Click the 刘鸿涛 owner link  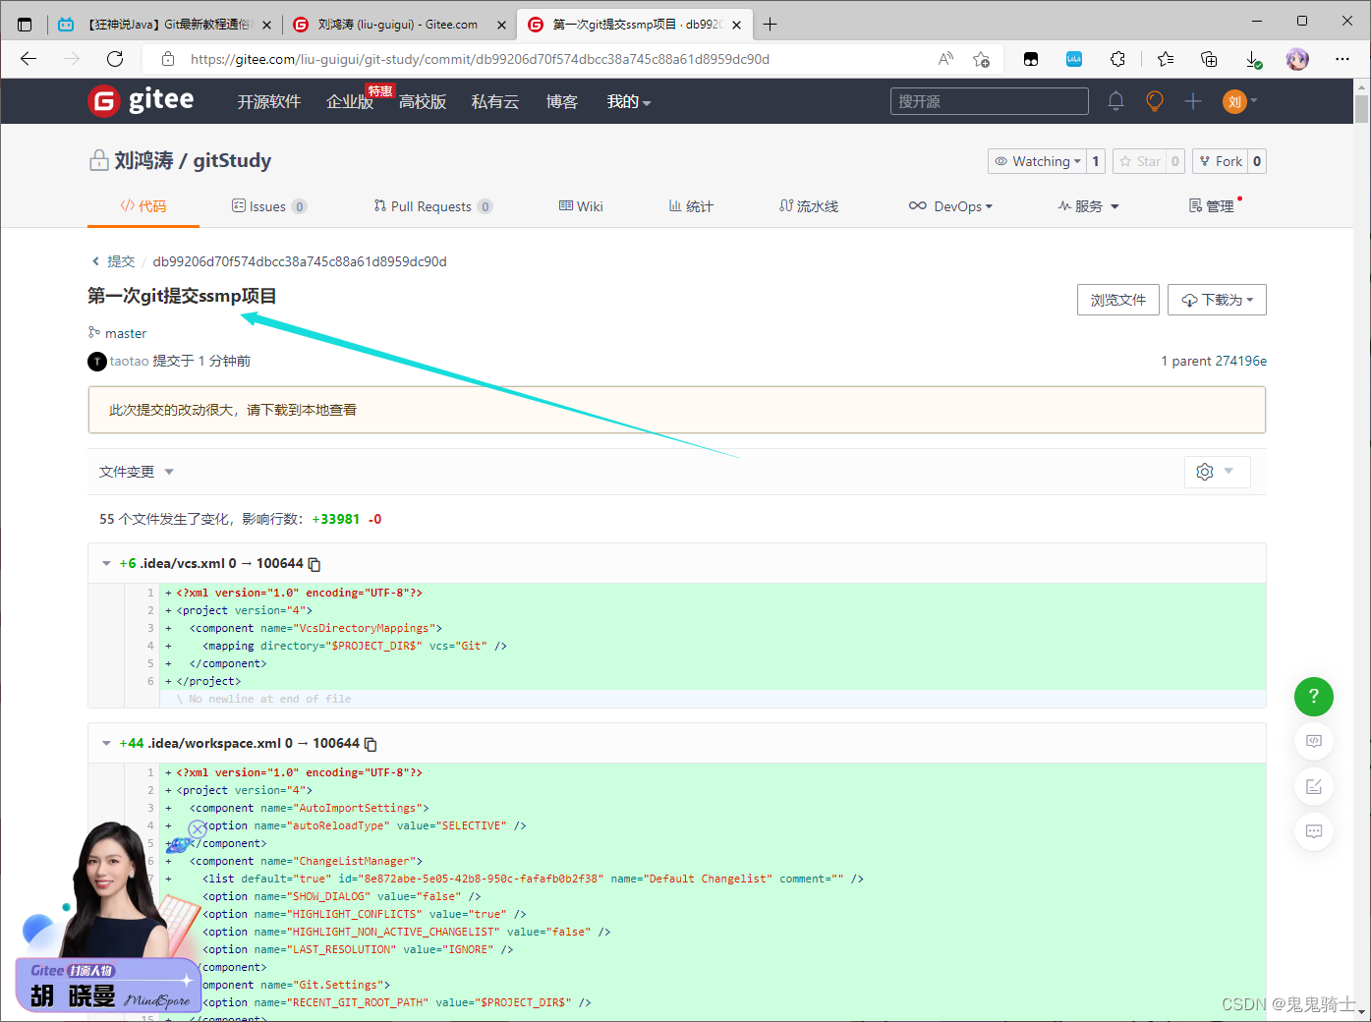(143, 160)
